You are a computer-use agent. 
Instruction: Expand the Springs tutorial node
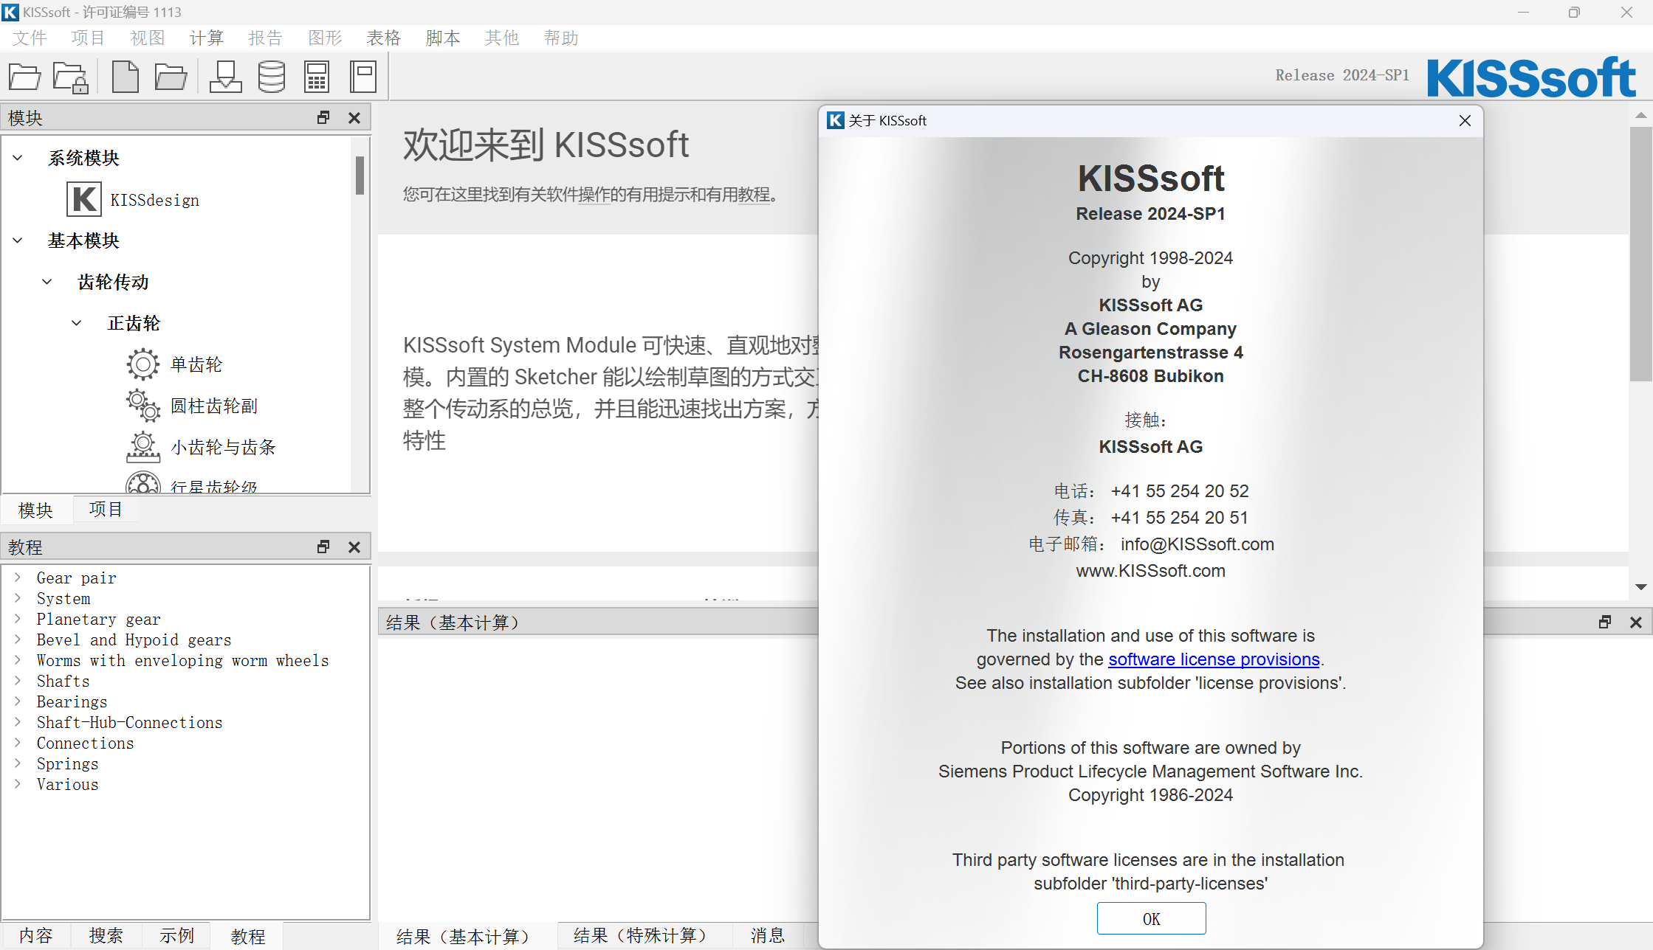coord(18,763)
